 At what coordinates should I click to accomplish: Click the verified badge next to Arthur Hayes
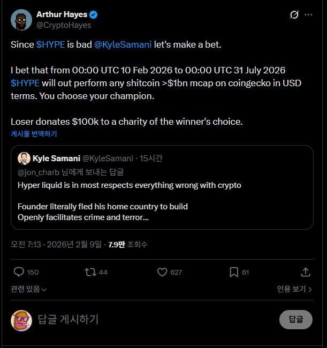pyautogui.click(x=94, y=14)
